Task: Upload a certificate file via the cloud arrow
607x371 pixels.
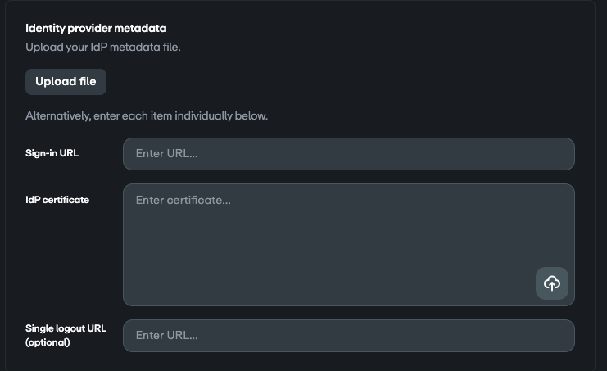Action: tap(551, 283)
